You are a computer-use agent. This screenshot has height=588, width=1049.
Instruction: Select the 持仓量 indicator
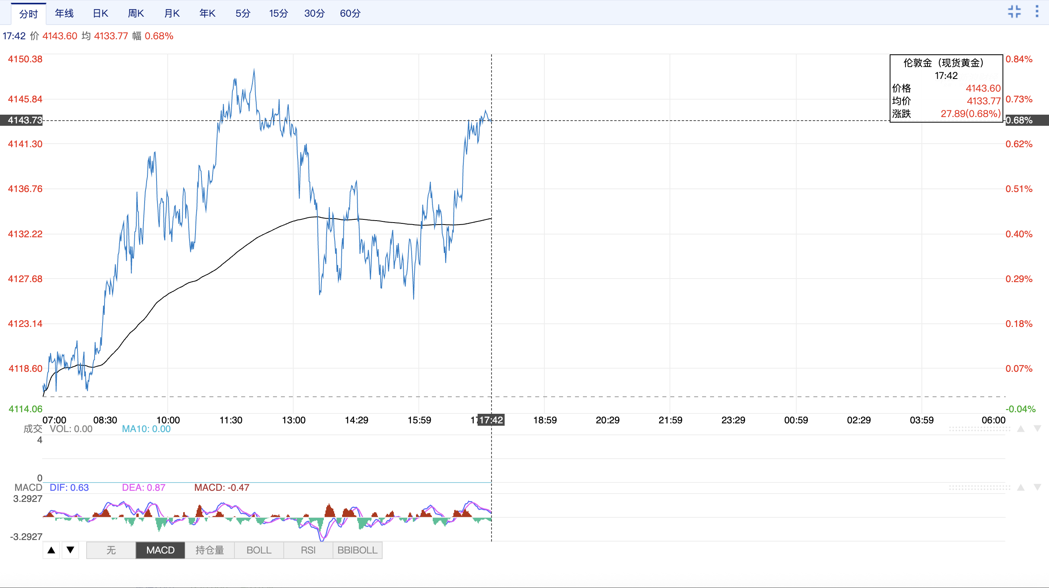pyautogui.click(x=209, y=550)
